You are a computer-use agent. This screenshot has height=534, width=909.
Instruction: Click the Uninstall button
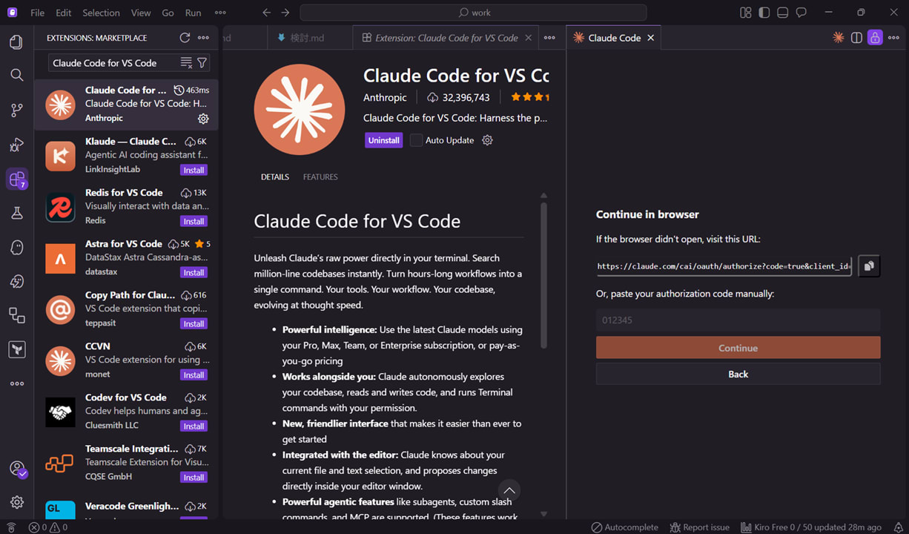384,140
